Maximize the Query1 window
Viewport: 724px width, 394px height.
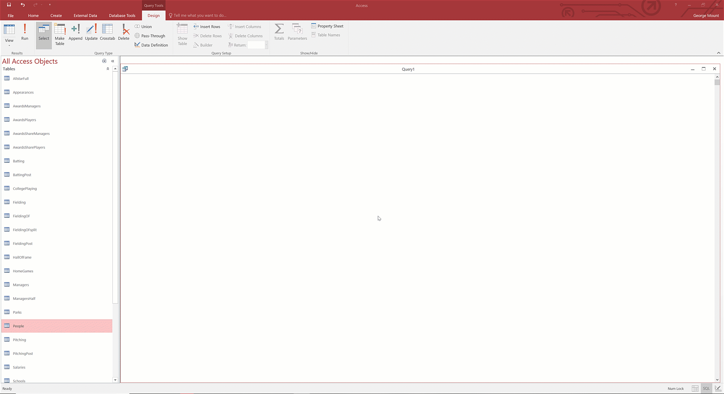point(704,69)
